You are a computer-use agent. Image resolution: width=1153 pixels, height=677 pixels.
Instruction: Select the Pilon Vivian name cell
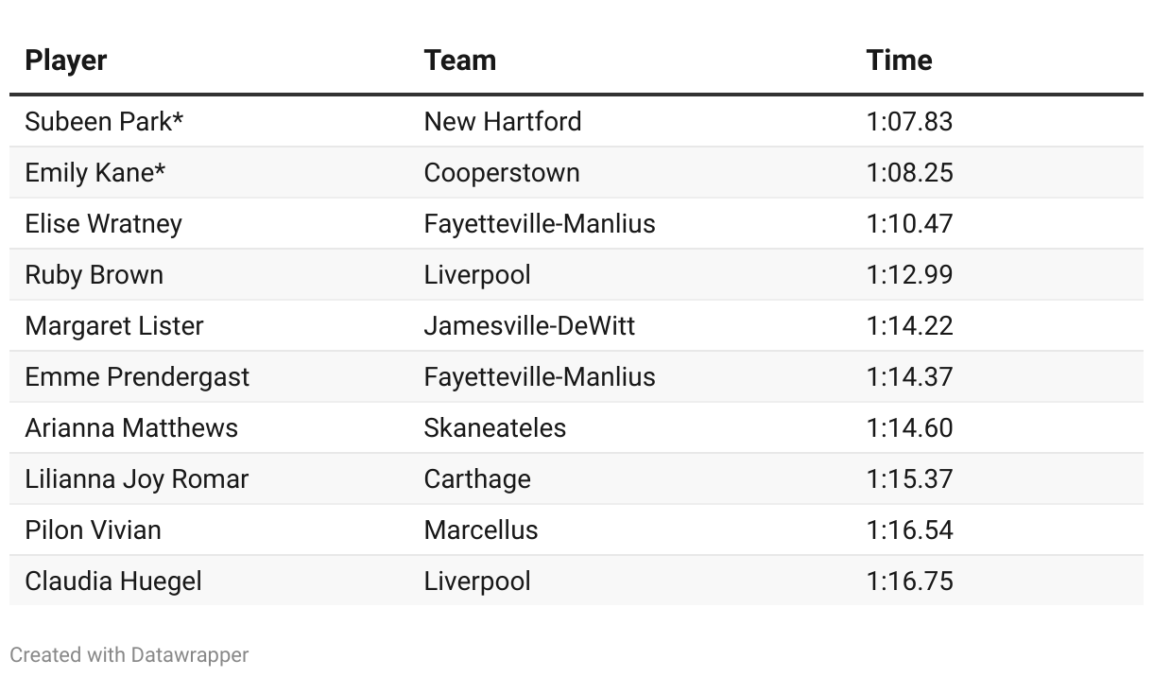[93, 530]
